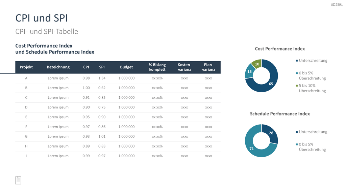The image size is (346, 194).
Task: Click 'Unterschreitung' legend entry in Cost chart
Action: 312,61
